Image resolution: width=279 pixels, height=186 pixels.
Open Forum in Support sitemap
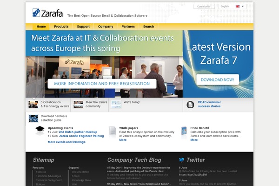[x=76, y=176]
